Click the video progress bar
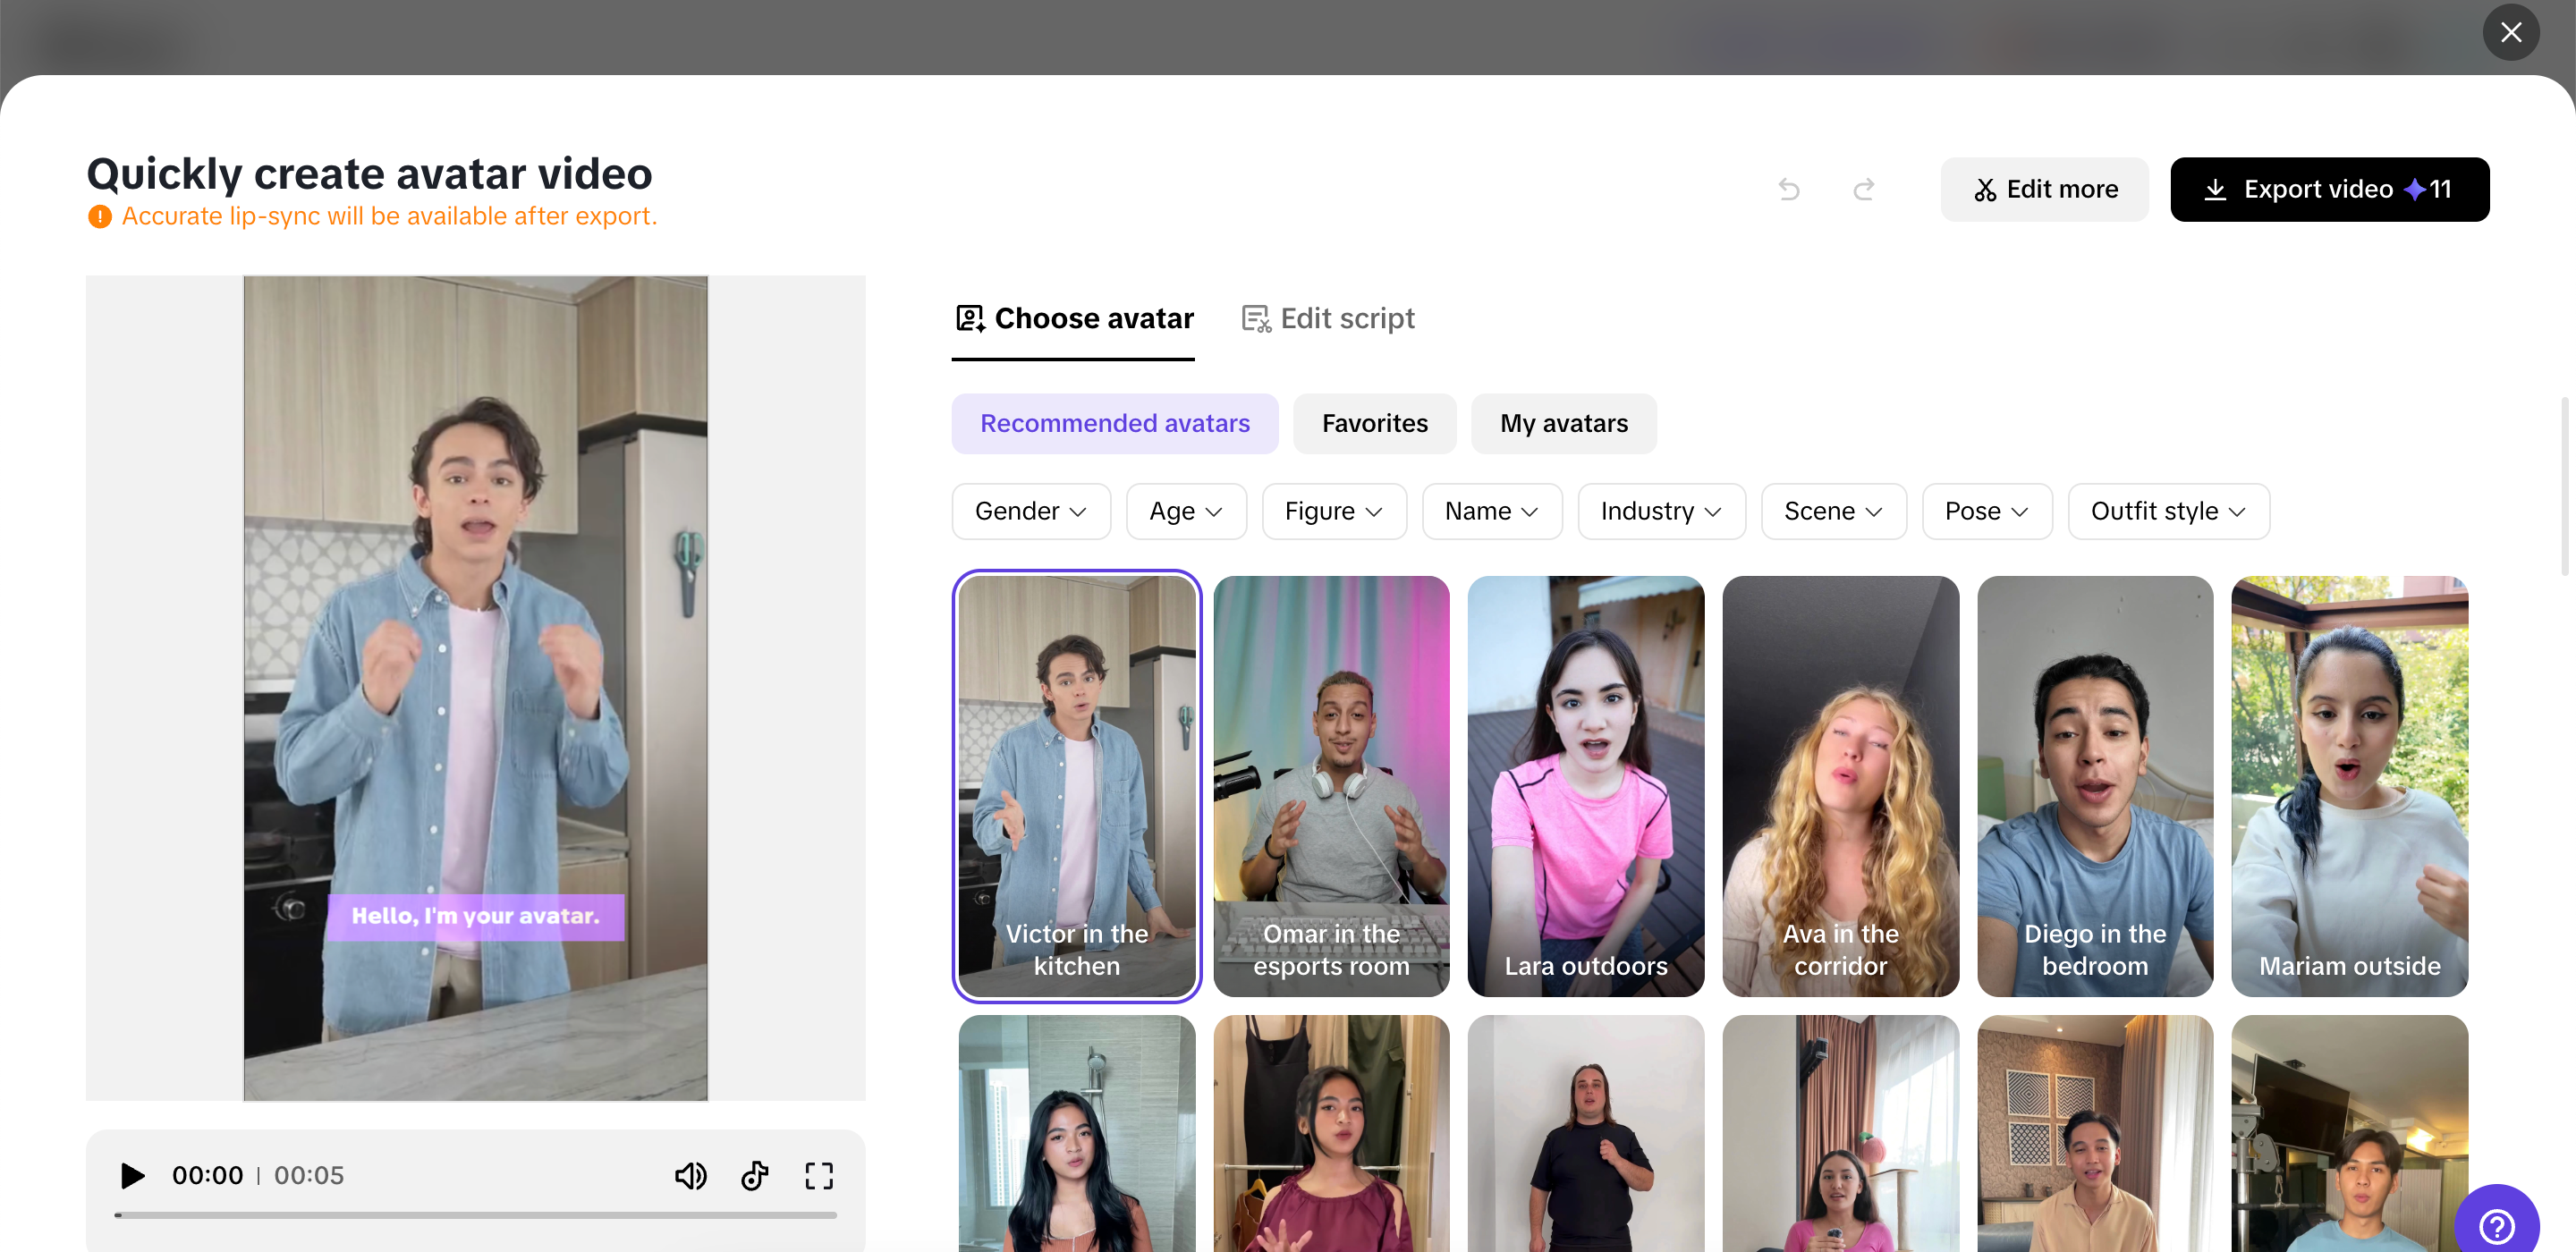2576x1252 pixels. 475,1215
